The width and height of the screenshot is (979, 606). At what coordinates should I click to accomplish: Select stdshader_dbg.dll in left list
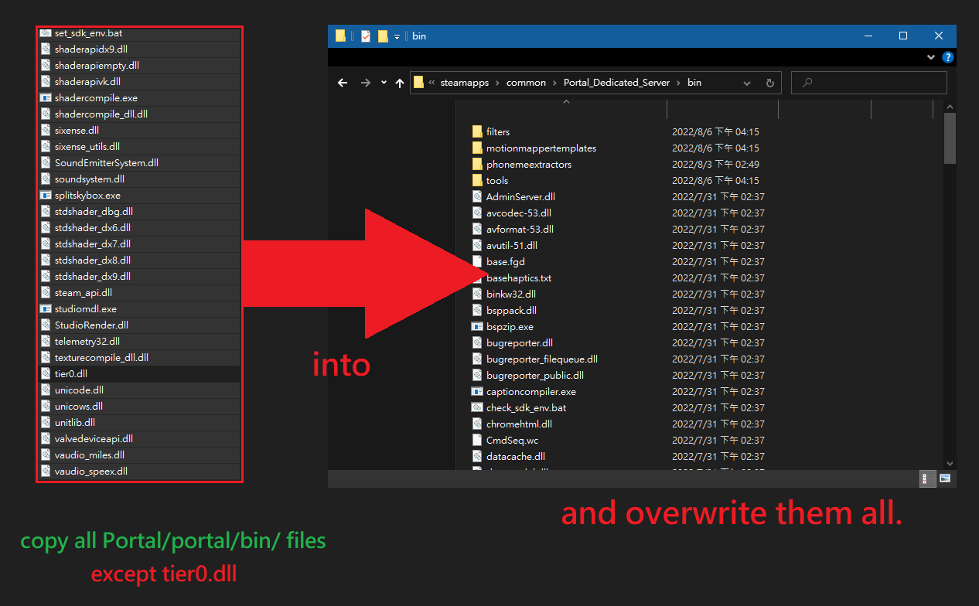click(139, 211)
